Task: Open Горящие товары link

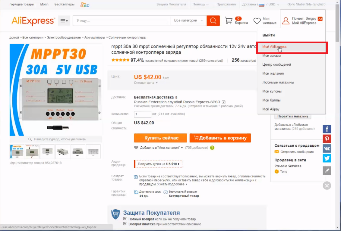Action: click(x=22, y=4)
